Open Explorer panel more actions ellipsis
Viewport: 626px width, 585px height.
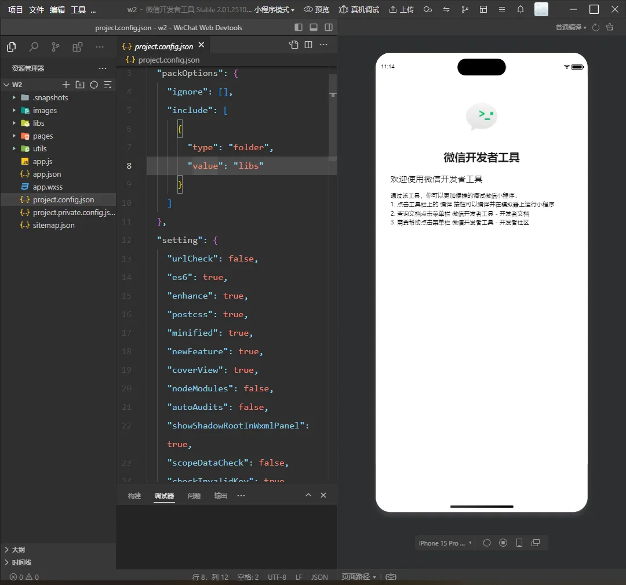point(103,68)
